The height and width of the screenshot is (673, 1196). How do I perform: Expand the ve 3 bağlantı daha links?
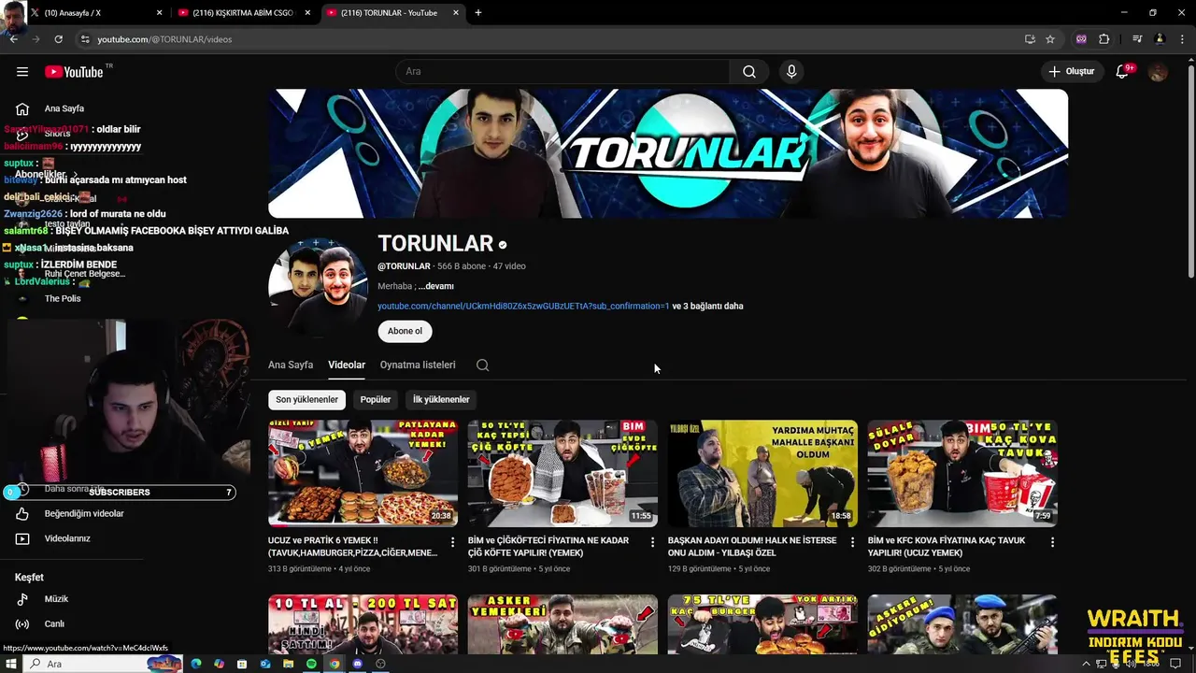coord(708,306)
